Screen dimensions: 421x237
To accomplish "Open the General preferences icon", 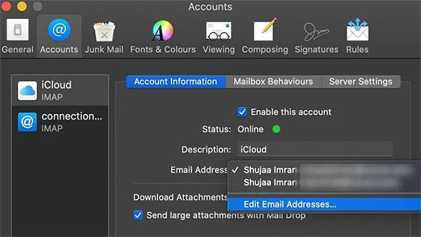I will (18, 30).
